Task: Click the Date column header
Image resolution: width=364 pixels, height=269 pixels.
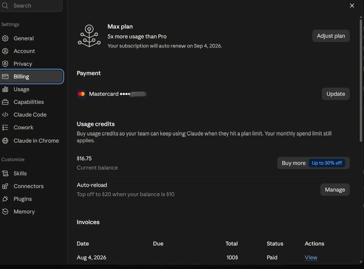Action: [83, 244]
